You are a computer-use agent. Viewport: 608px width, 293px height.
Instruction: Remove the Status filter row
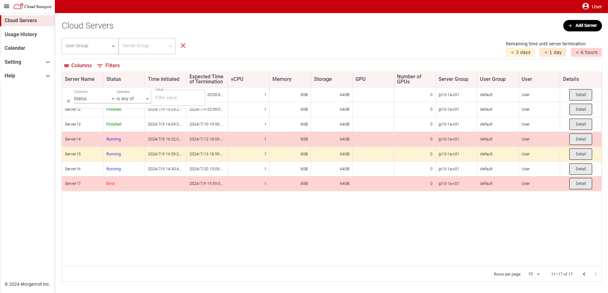pos(69,101)
